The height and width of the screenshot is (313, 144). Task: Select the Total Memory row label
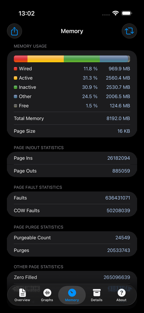[x=29, y=118]
